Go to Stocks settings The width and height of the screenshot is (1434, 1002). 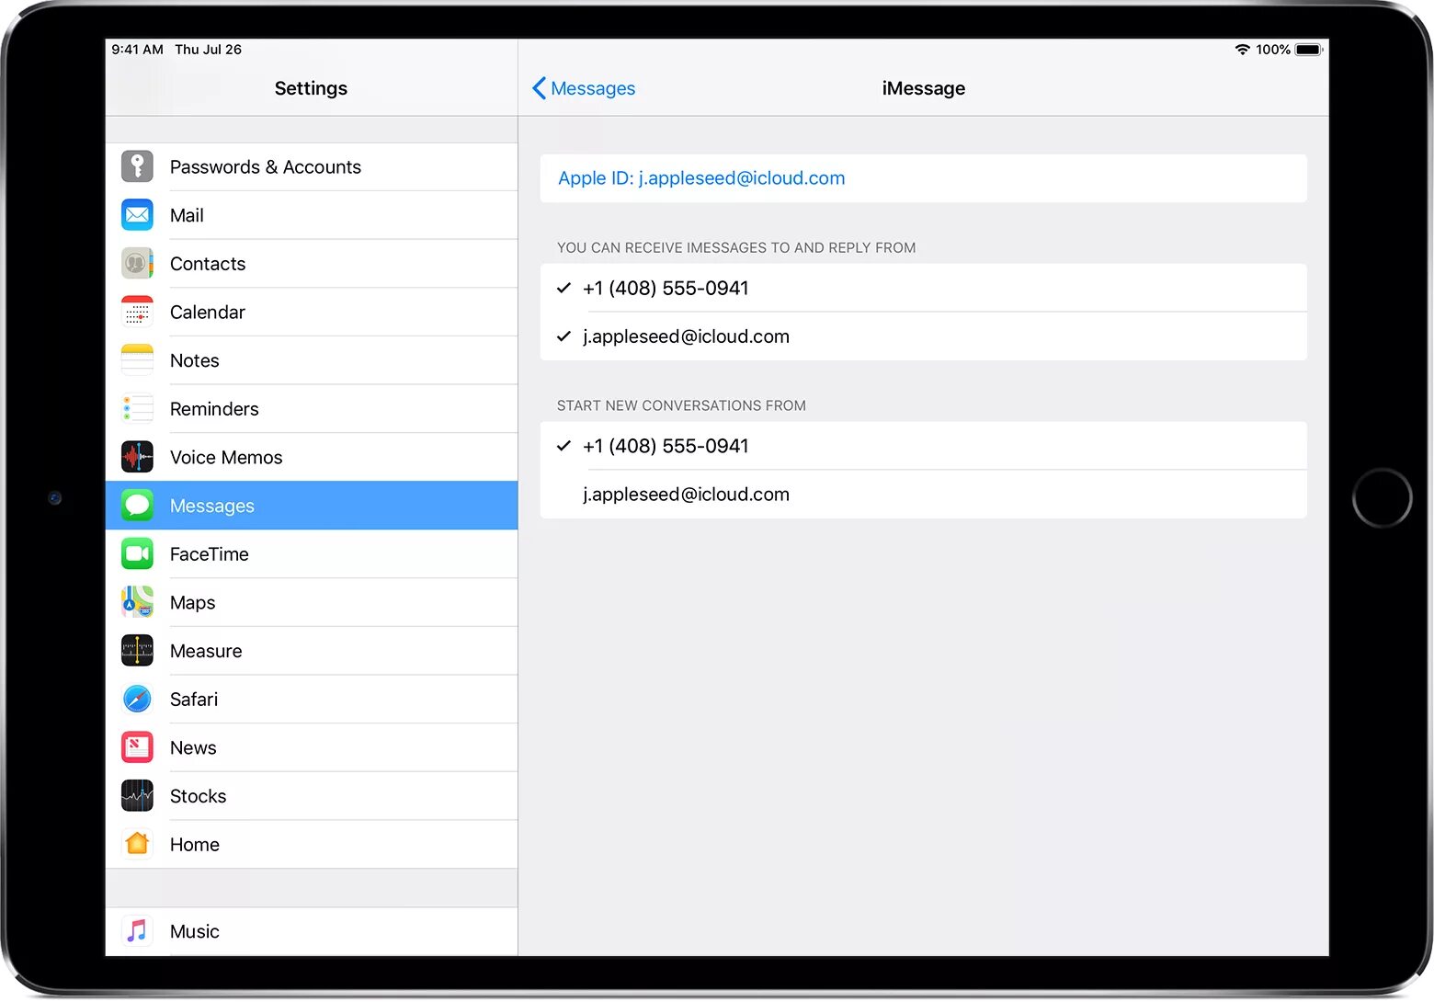tap(312, 796)
